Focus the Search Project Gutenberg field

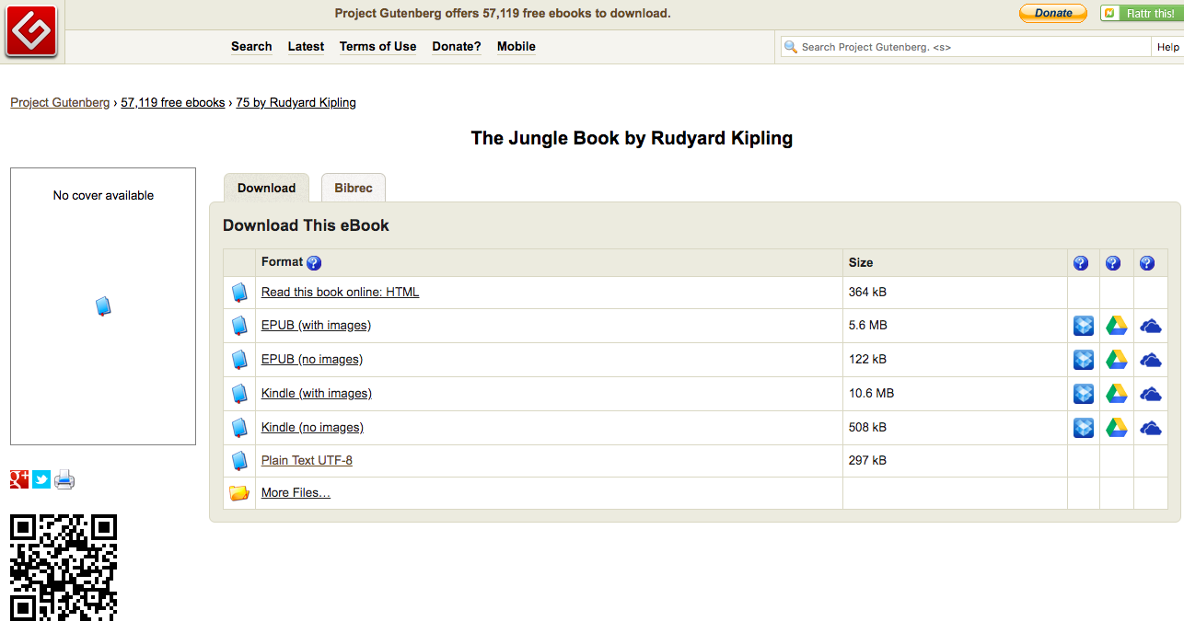tap(967, 47)
